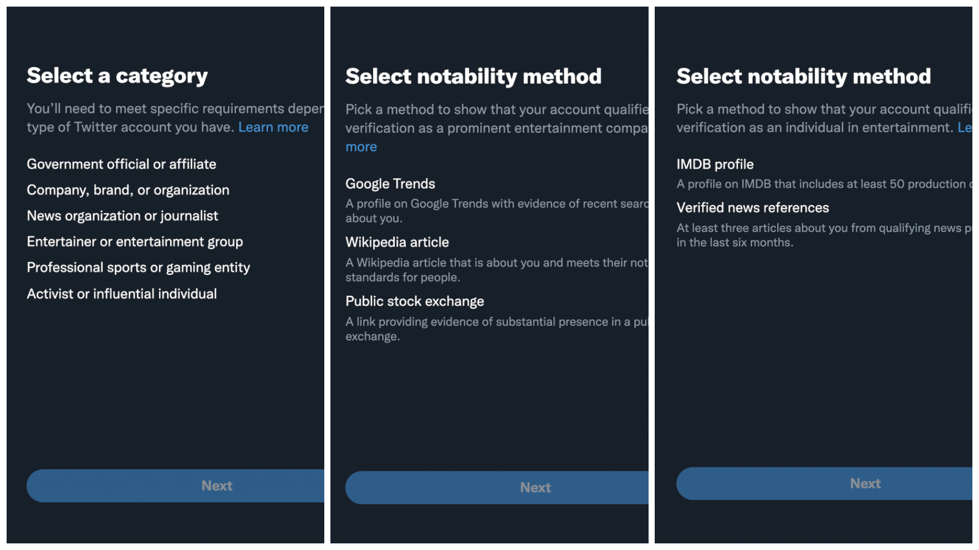Screen dimensions: 979x550
Task: Click Wikipedia article description text
Action: [x=497, y=270]
